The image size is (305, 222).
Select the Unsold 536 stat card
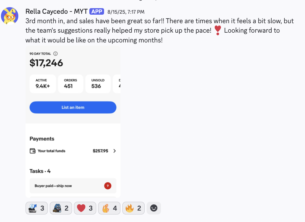pyautogui.click(x=98, y=84)
